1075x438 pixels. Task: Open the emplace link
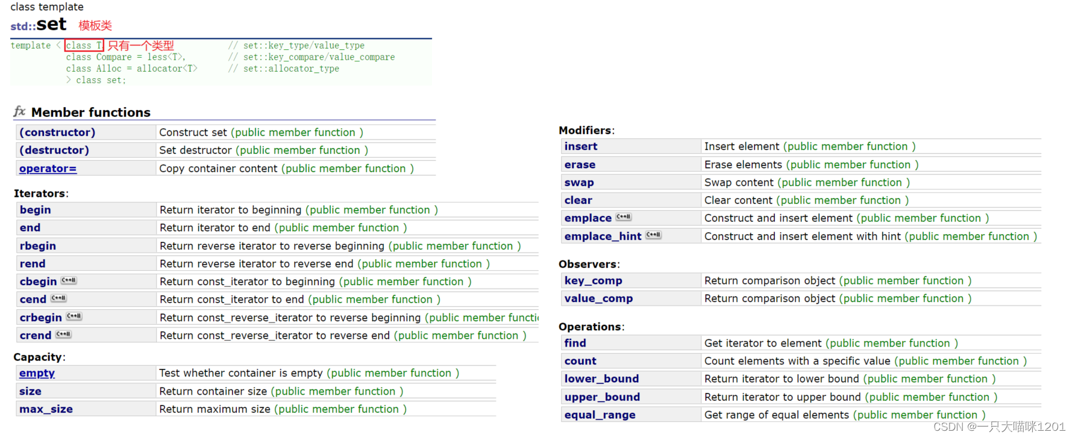click(x=588, y=218)
